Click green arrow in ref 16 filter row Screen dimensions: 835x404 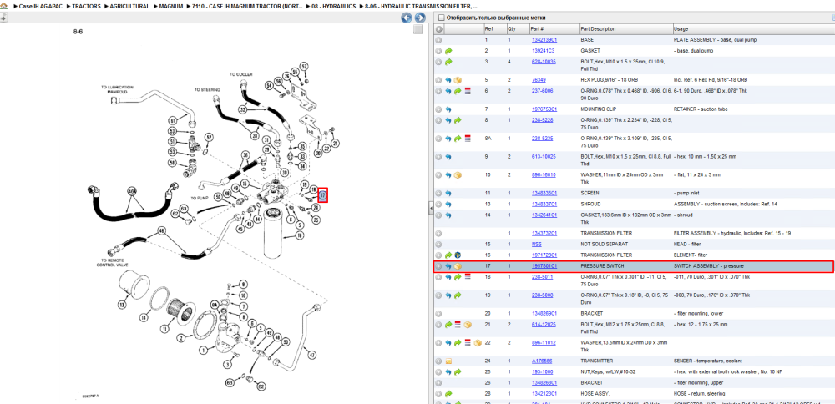click(448, 255)
